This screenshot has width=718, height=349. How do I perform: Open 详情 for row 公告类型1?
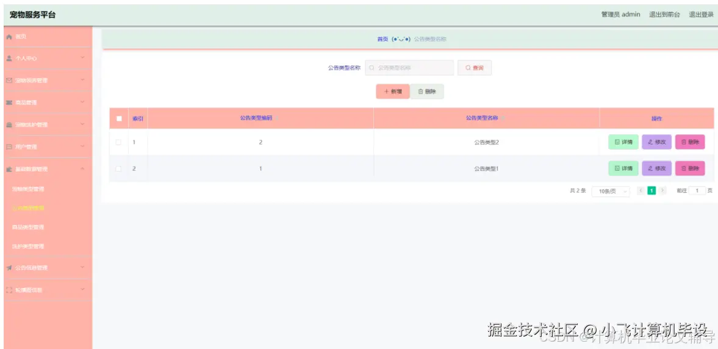pyautogui.click(x=623, y=168)
